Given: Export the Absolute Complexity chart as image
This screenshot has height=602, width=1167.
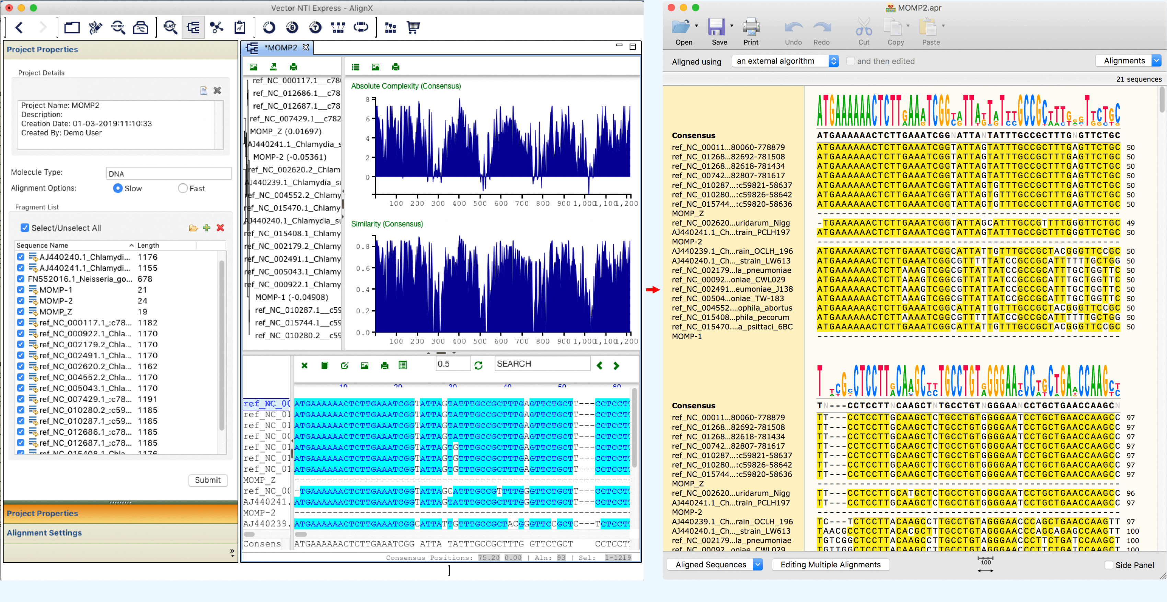Looking at the screenshot, I should (375, 67).
